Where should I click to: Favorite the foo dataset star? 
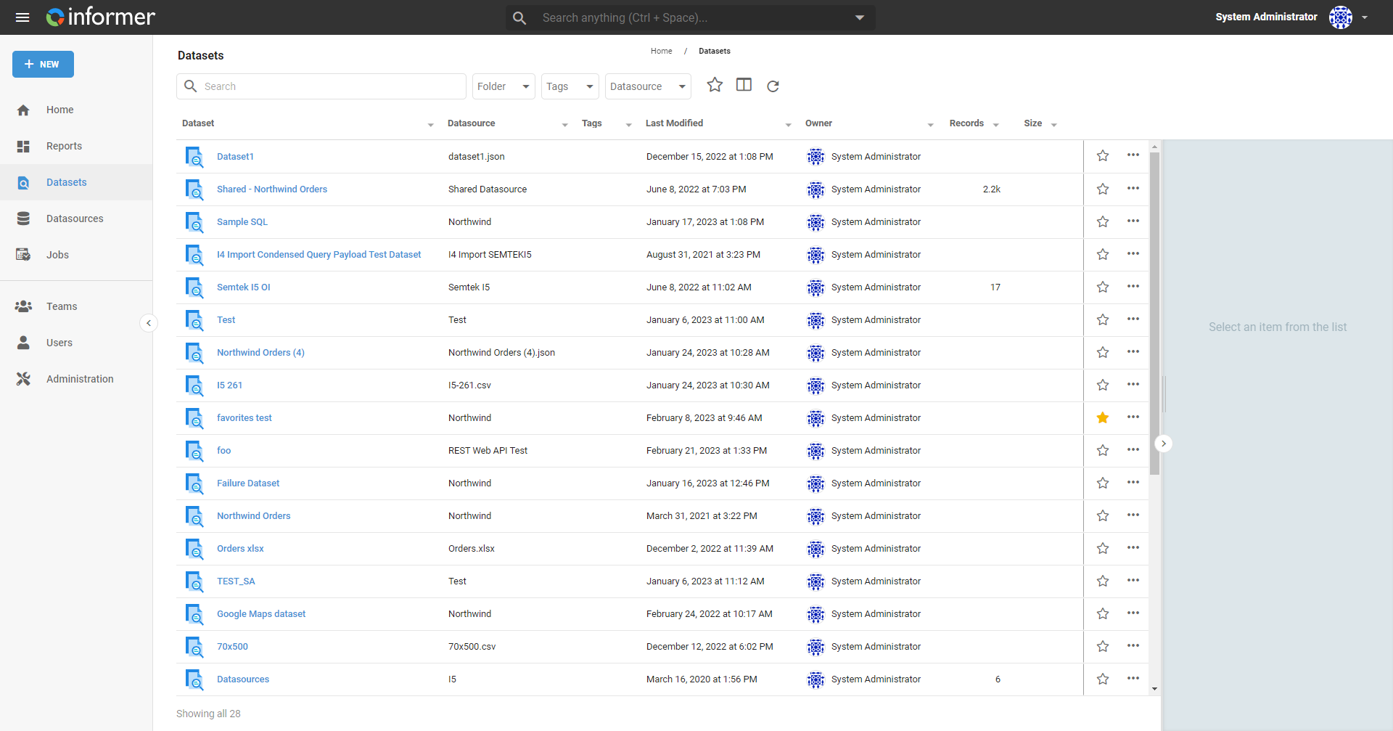[1103, 450]
